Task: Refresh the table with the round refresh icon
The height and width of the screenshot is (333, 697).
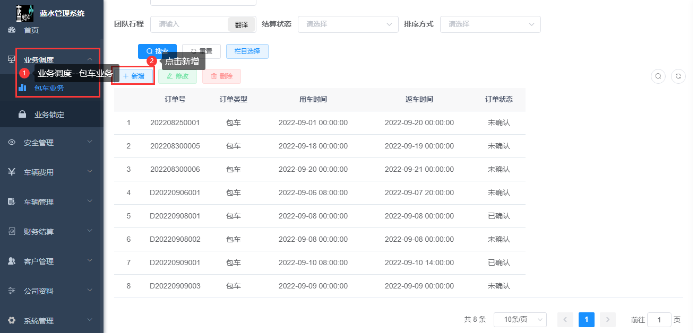Action: [x=678, y=76]
